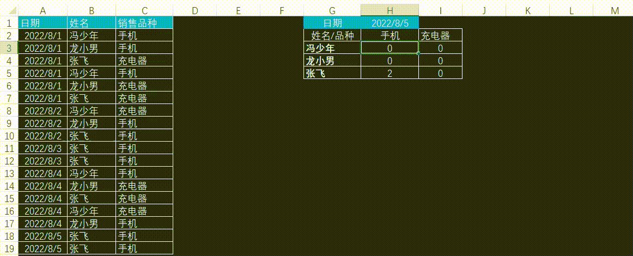Screen dimensions: 633x256
Task: Select column K header
Action: click(528, 11)
